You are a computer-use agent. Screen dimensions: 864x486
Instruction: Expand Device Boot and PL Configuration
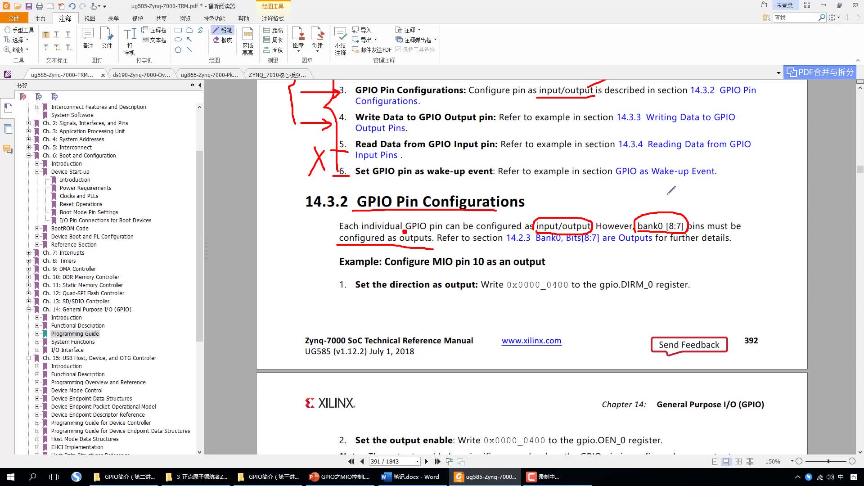point(37,236)
